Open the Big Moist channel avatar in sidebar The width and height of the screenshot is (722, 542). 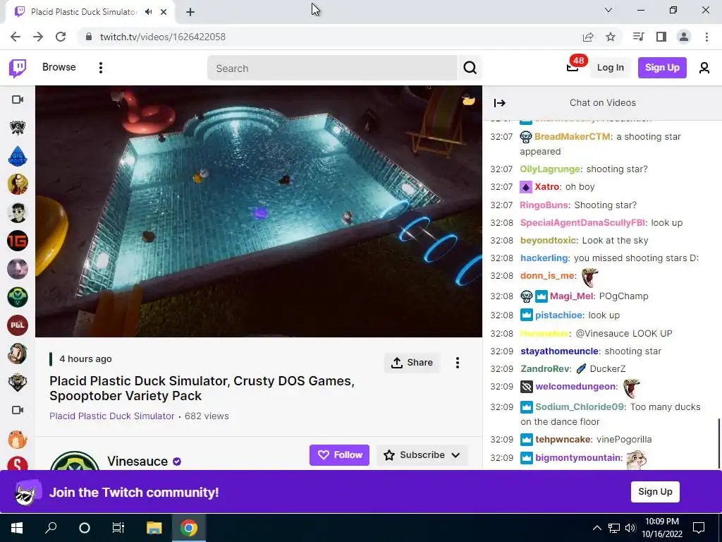pos(18,156)
